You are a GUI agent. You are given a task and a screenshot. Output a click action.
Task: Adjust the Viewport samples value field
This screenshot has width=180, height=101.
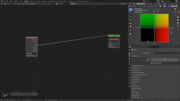coord(165,61)
